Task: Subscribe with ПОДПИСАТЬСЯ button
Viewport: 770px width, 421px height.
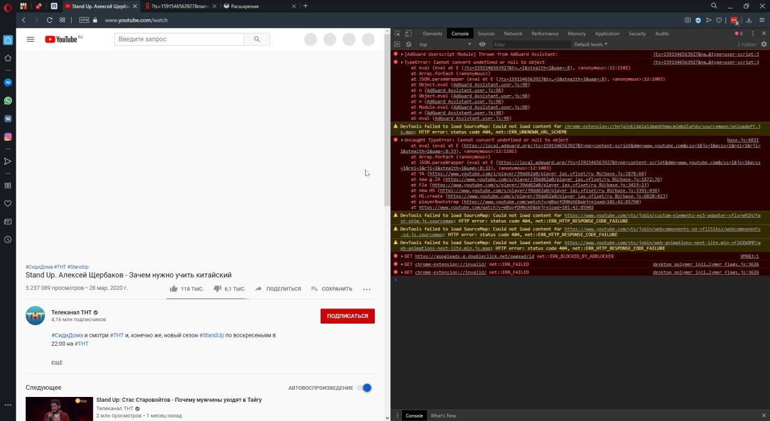Action: [348, 316]
